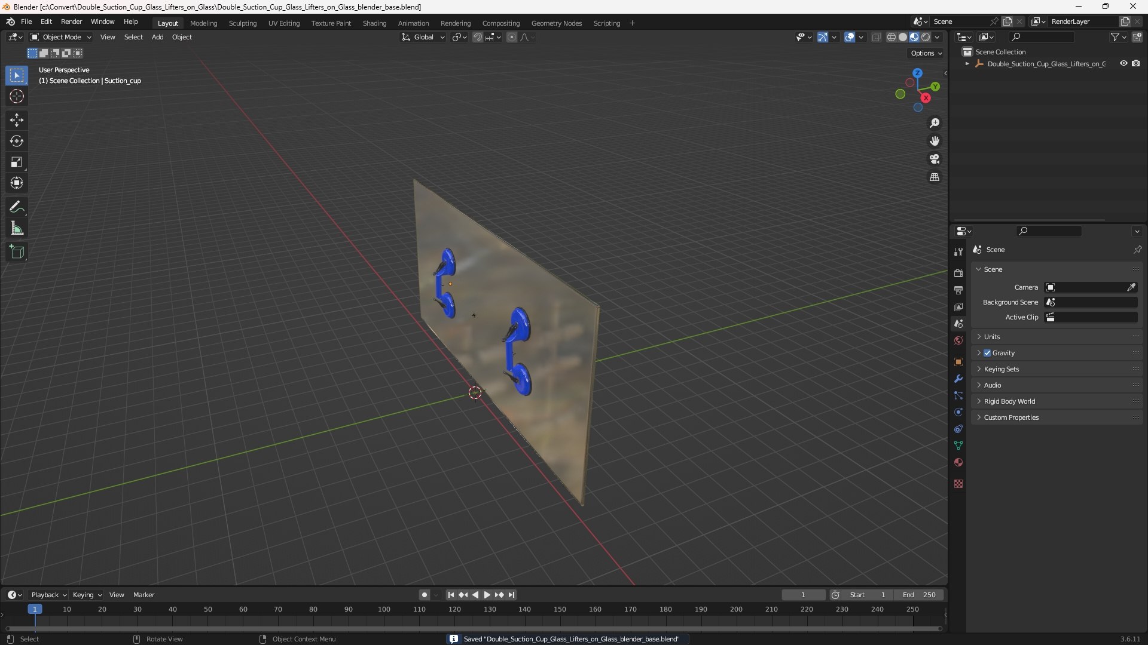Choose the Measure ruler tool
1148x645 pixels.
coord(17,228)
